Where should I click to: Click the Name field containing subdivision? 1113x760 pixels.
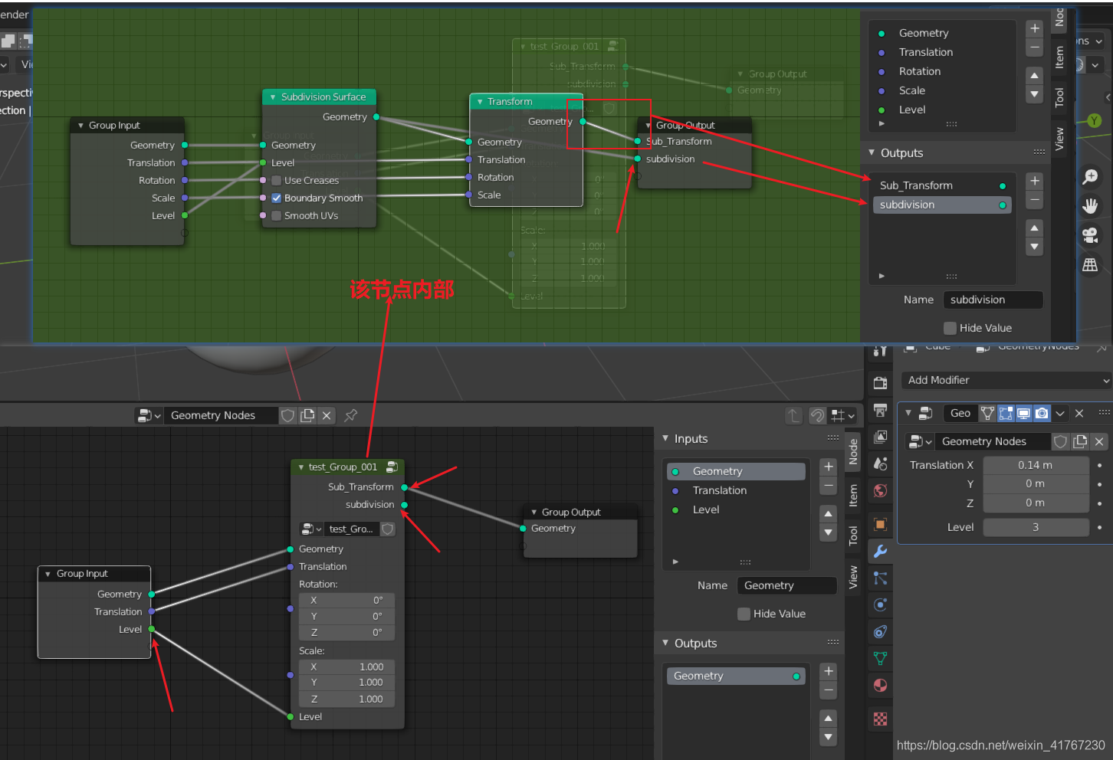click(993, 300)
